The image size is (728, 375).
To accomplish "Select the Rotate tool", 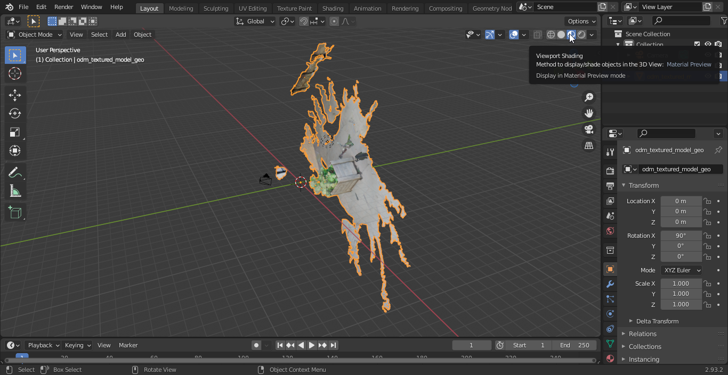I will pos(15,113).
